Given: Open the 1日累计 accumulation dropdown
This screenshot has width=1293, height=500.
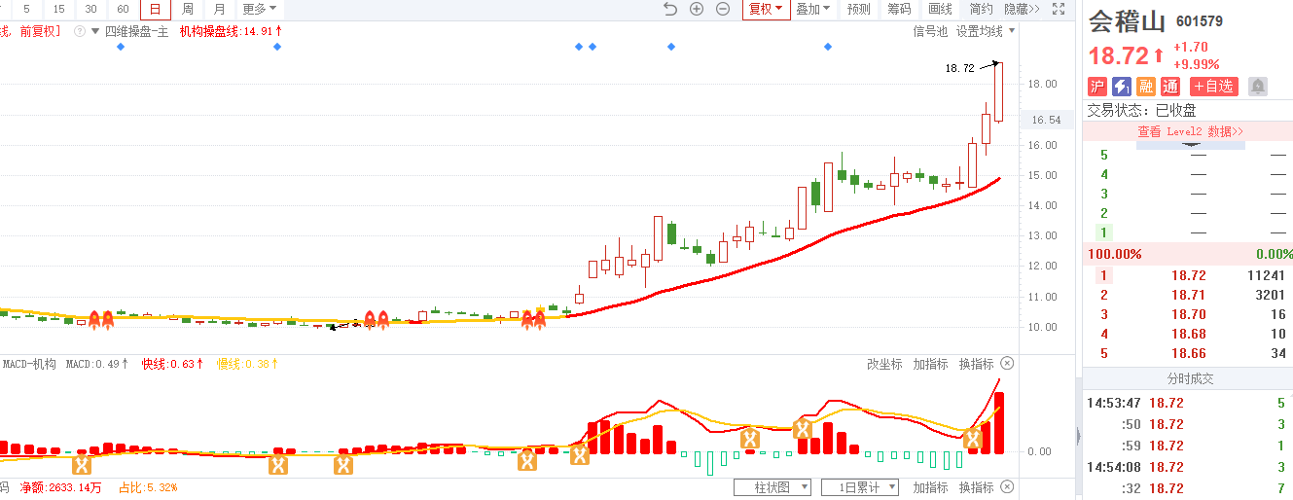Looking at the screenshot, I should (859, 487).
